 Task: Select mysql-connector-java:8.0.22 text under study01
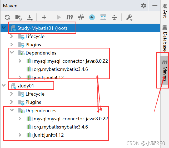pos(71,119)
